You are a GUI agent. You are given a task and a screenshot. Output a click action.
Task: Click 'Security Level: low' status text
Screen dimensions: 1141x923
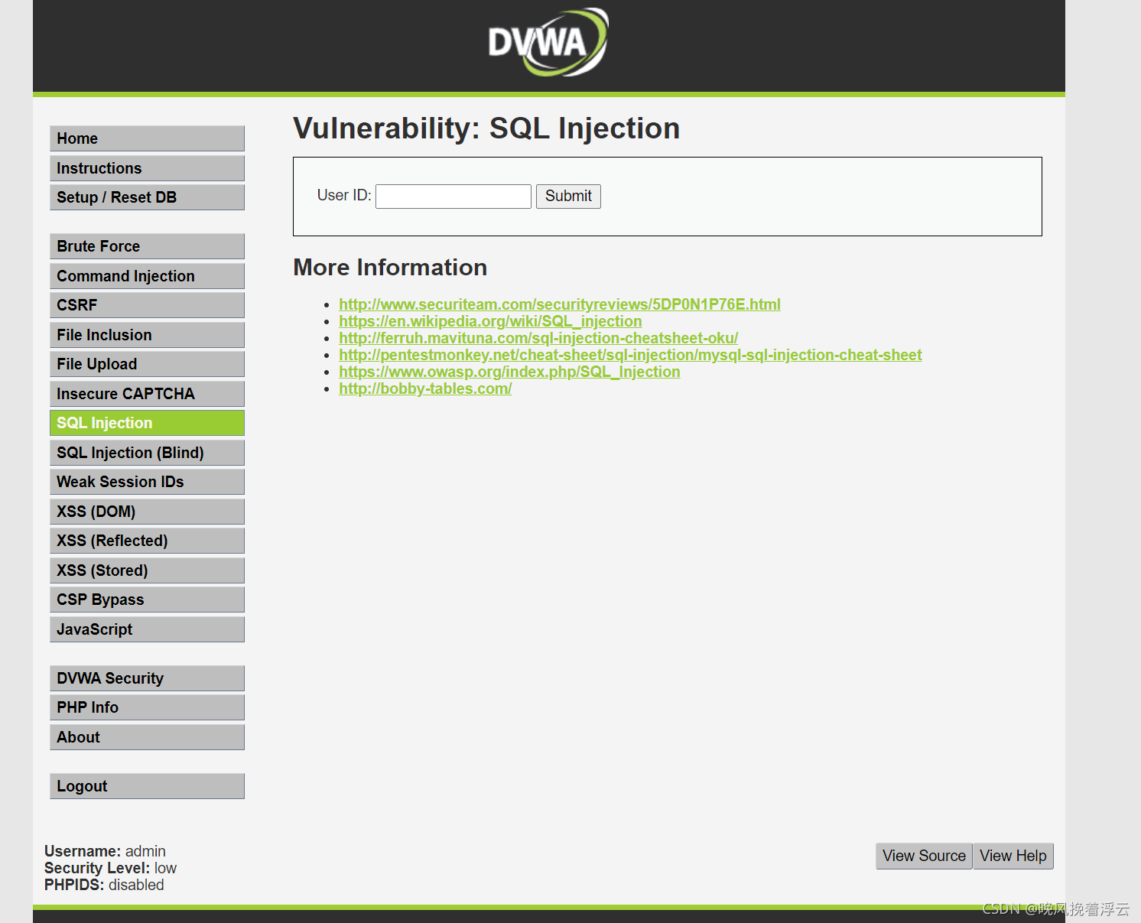coord(110,868)
